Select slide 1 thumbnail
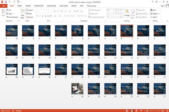This screenshot has height=112, width=169. (x=160, y=31)
